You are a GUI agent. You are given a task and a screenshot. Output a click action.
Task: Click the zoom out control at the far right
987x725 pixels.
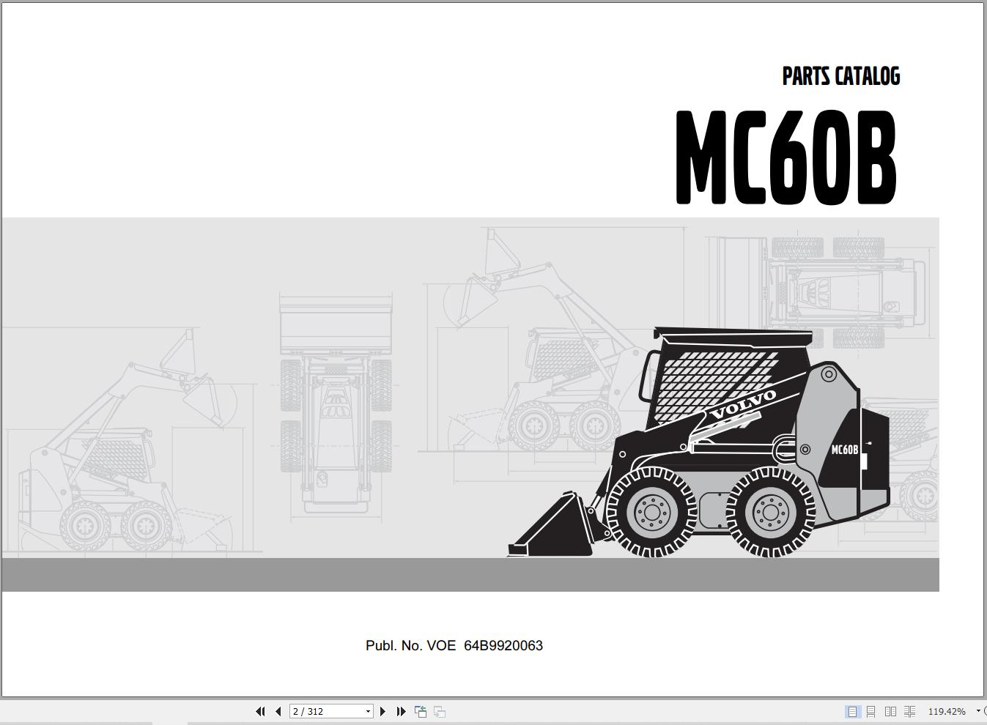tap(984, 711)
